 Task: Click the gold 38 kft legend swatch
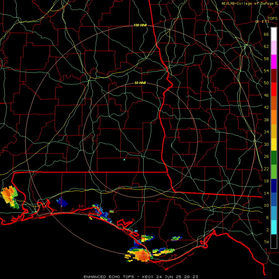[274, 131]
